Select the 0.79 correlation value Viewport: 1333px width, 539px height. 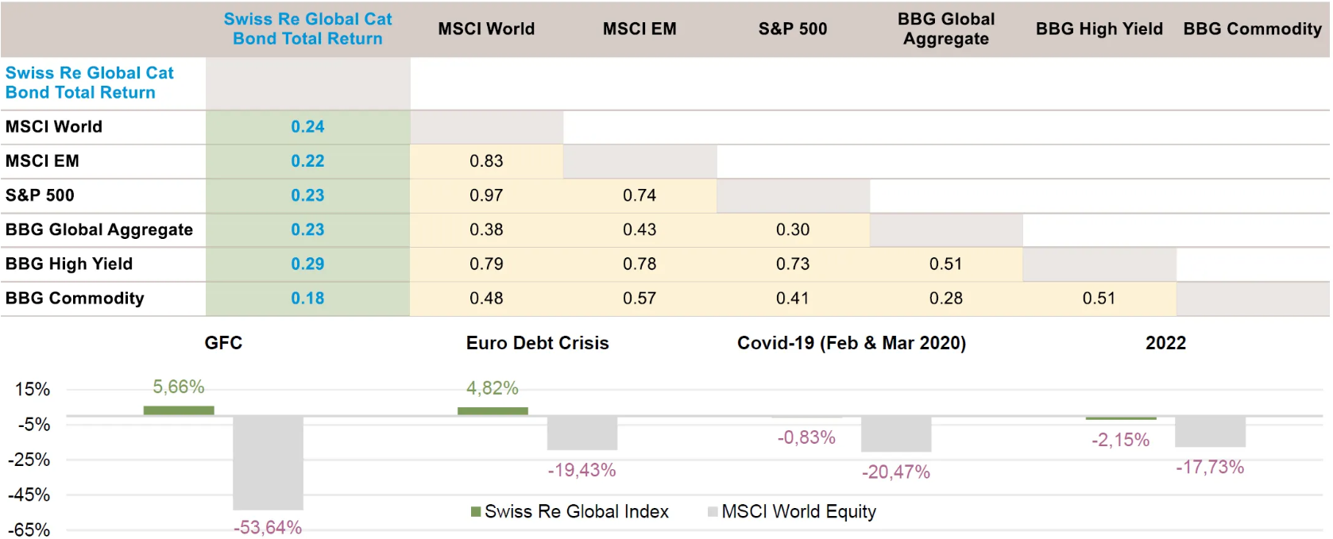click(x=486, y=264)
